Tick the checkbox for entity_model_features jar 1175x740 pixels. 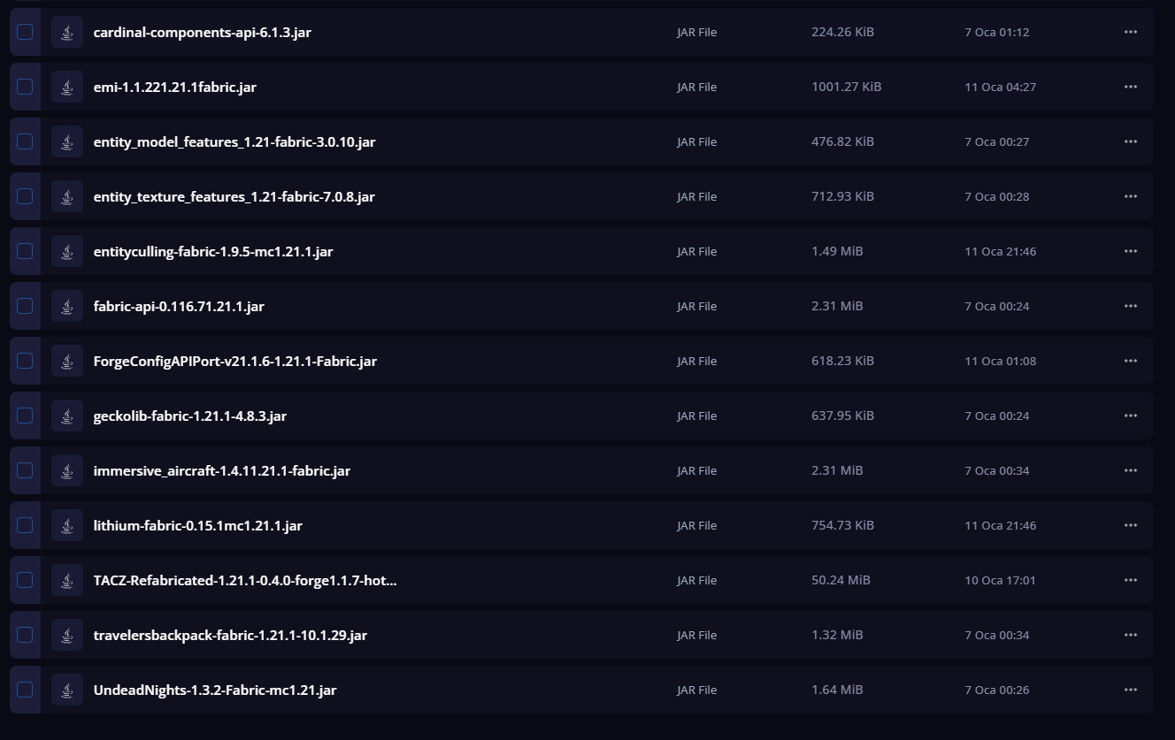point(25,141)
